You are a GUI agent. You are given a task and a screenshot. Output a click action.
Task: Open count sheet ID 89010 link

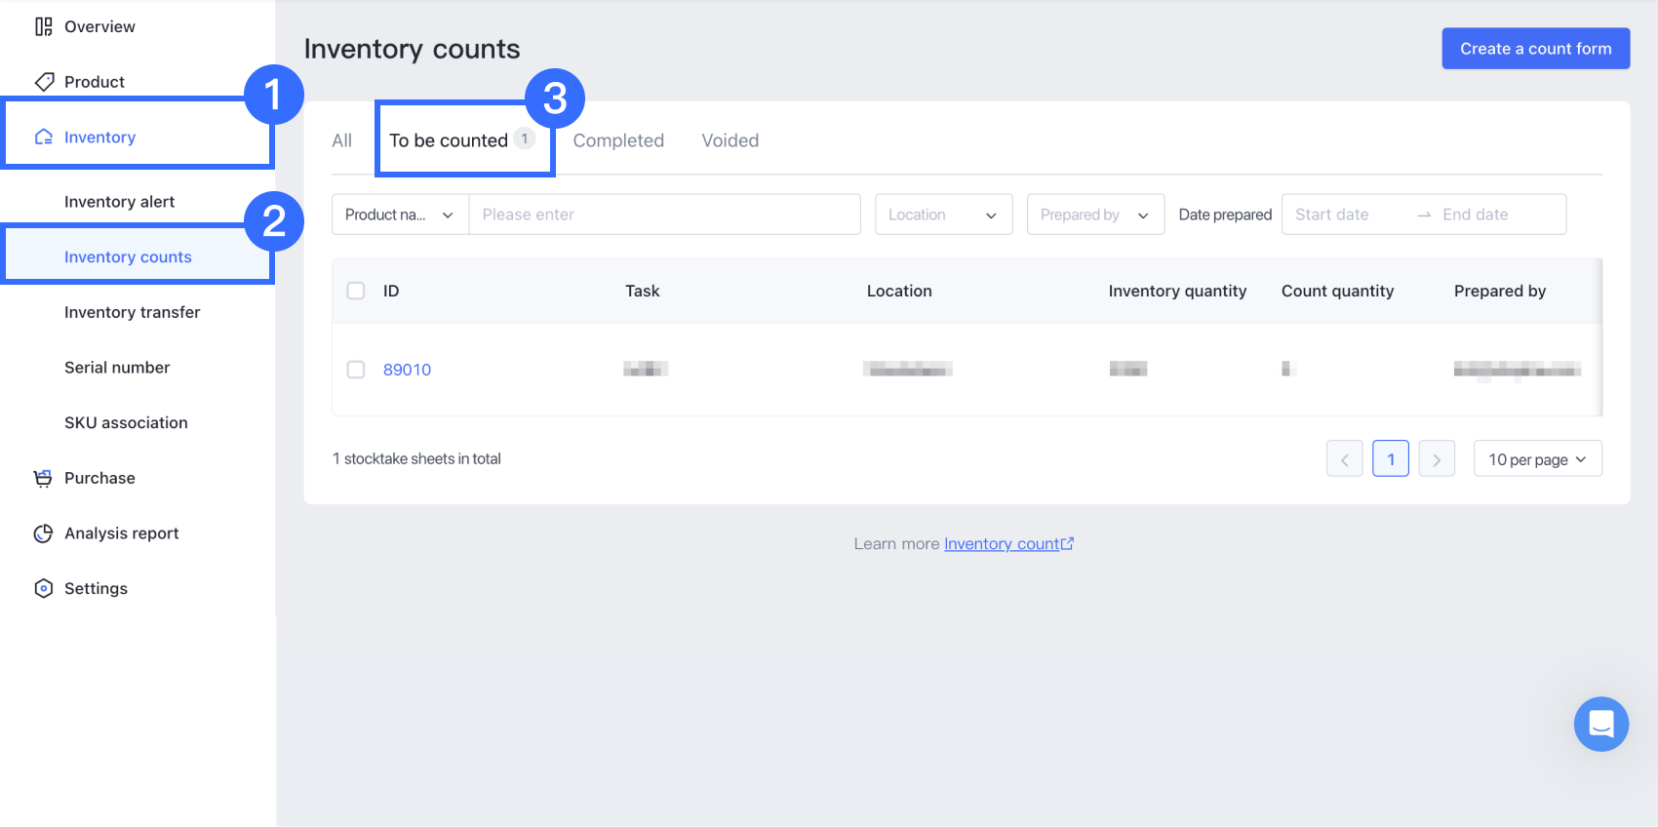407,370
